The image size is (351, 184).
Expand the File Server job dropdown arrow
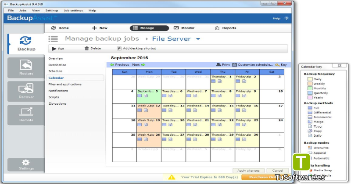pos(198,39)
